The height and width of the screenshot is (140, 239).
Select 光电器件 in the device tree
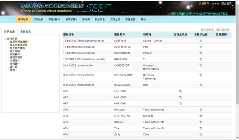15,64
